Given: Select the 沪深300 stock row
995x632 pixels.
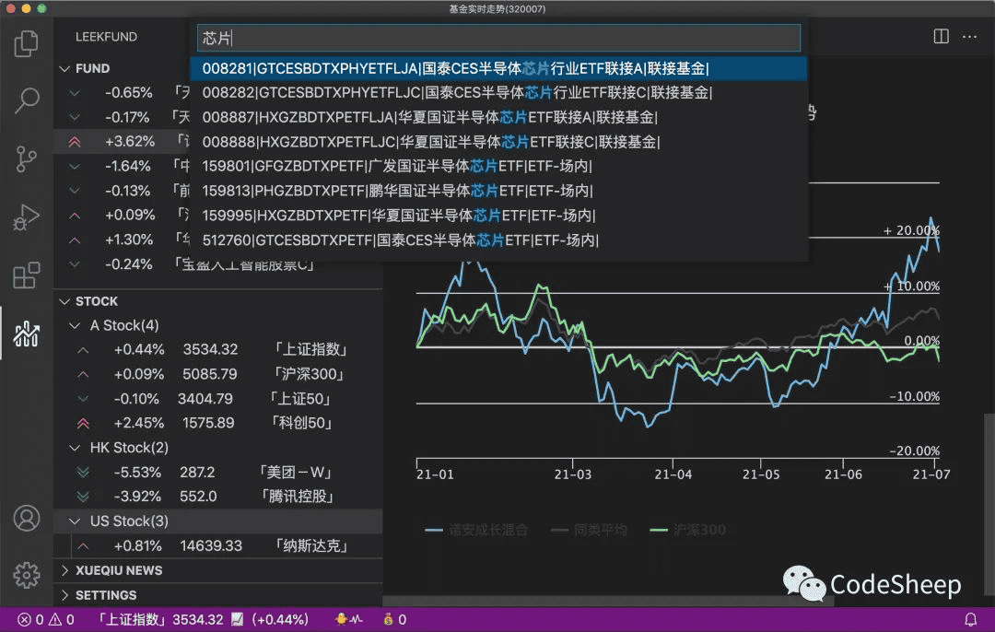Looking at the screenshot, I should [x=218, y=374].
